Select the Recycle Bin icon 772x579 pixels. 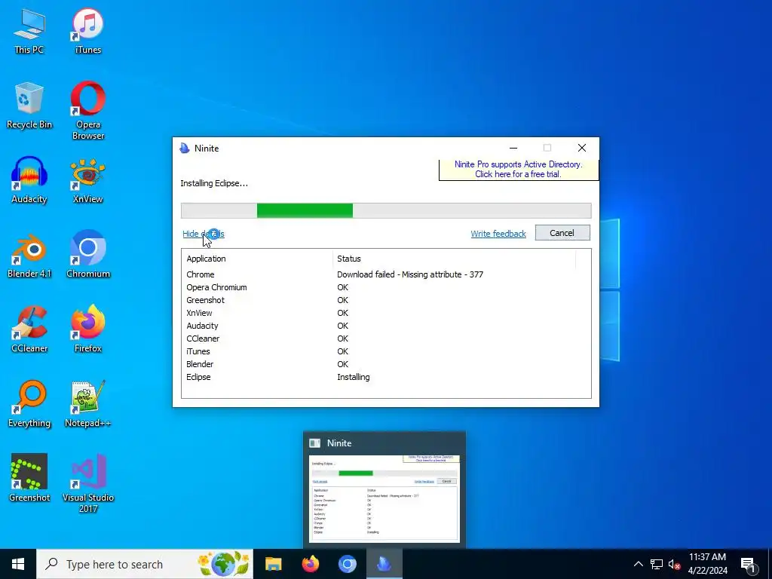[x=29, y=106]
